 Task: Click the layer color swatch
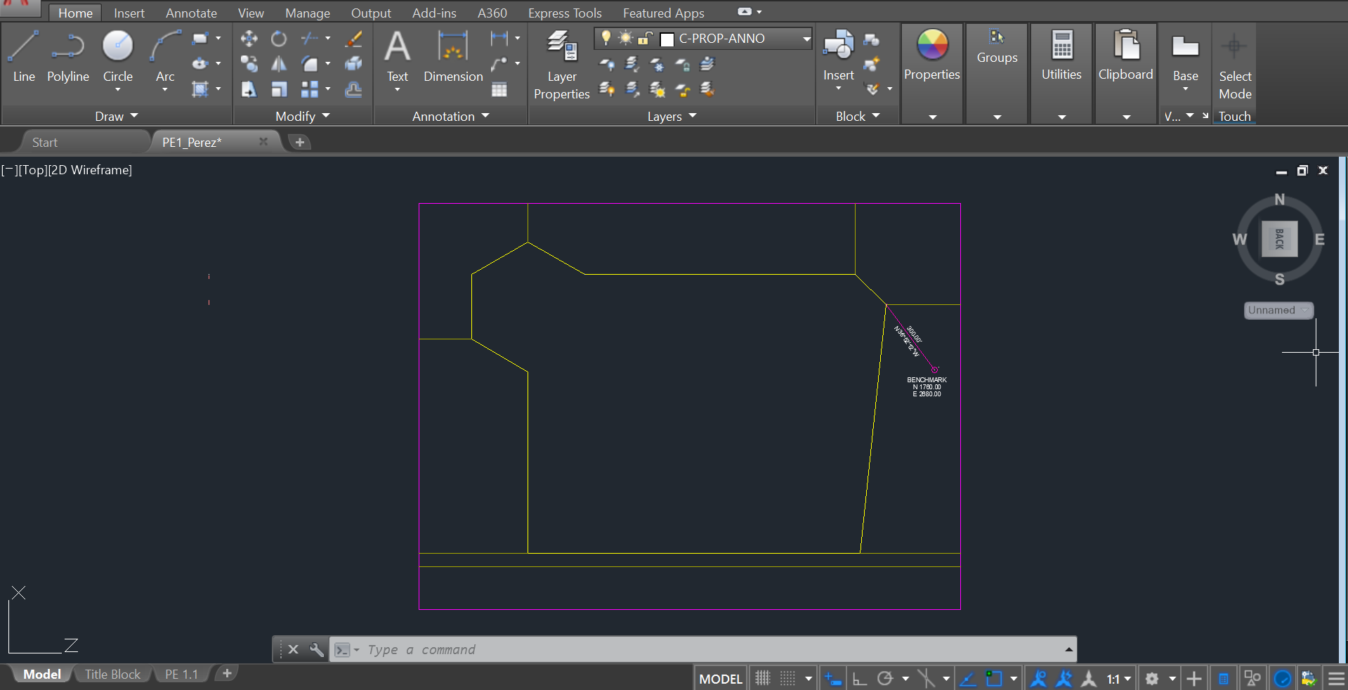tap(667, 39)
